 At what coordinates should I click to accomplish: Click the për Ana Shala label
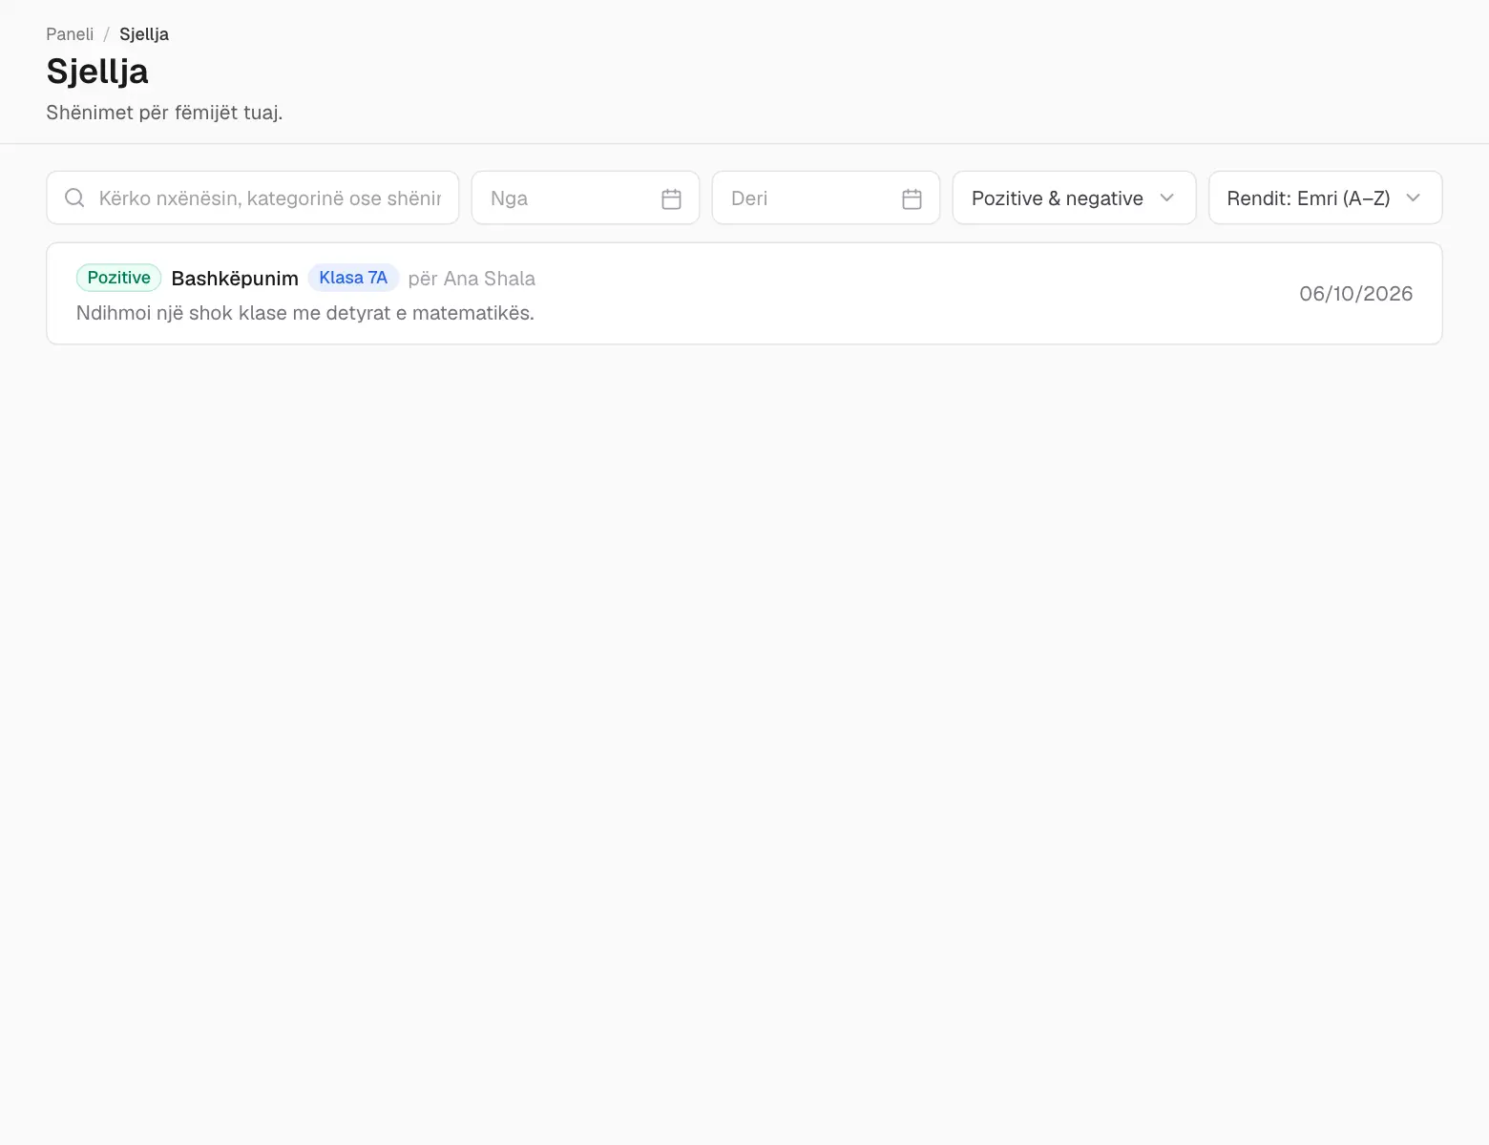click(472, 279)
